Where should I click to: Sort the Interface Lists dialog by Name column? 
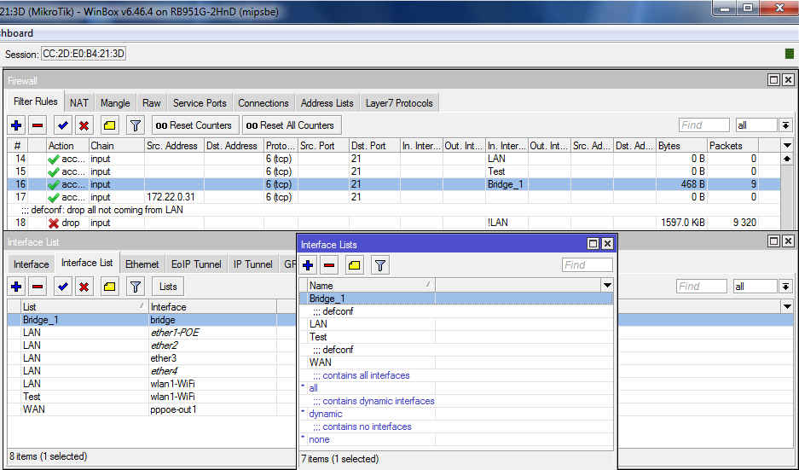[x=370, y=286]
